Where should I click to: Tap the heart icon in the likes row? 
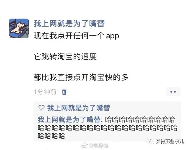coord(41,108)
